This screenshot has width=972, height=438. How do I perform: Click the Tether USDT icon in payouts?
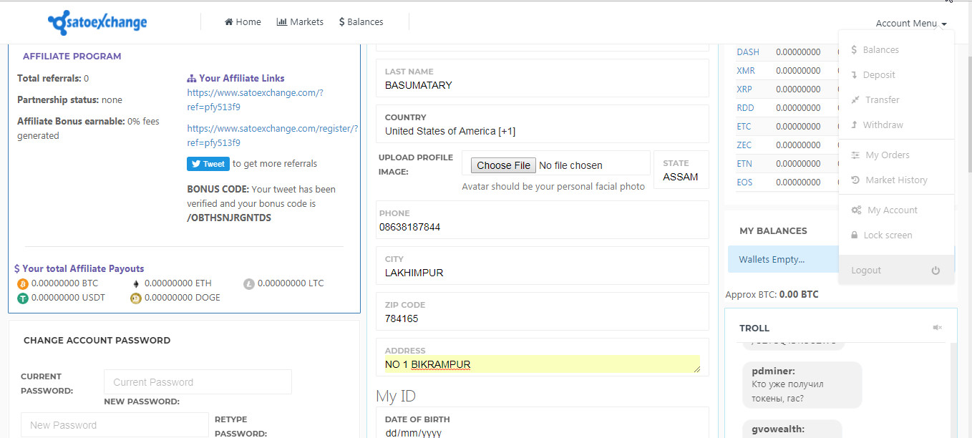pos(23,298)
